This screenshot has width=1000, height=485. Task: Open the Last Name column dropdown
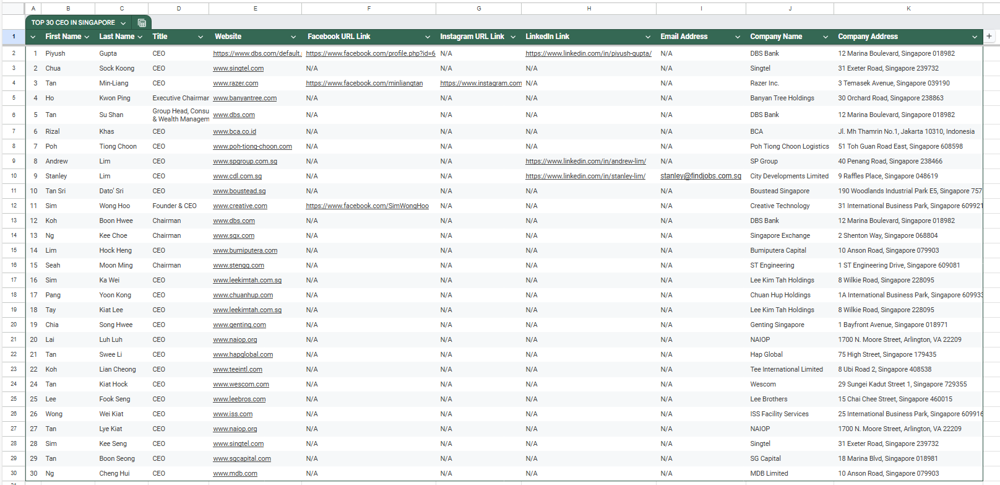pos(140,37)
